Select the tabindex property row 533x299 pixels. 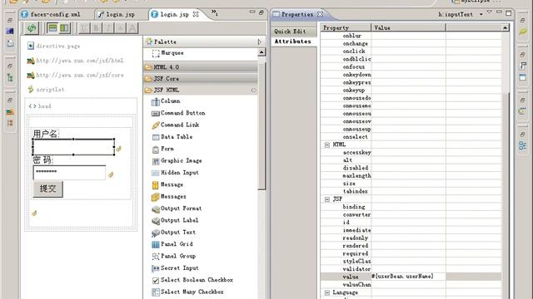[411, 191]
